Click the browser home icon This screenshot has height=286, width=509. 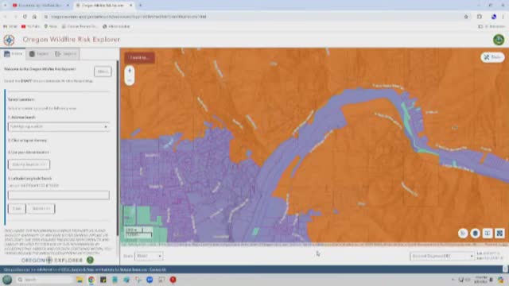[x=34, y=16]
